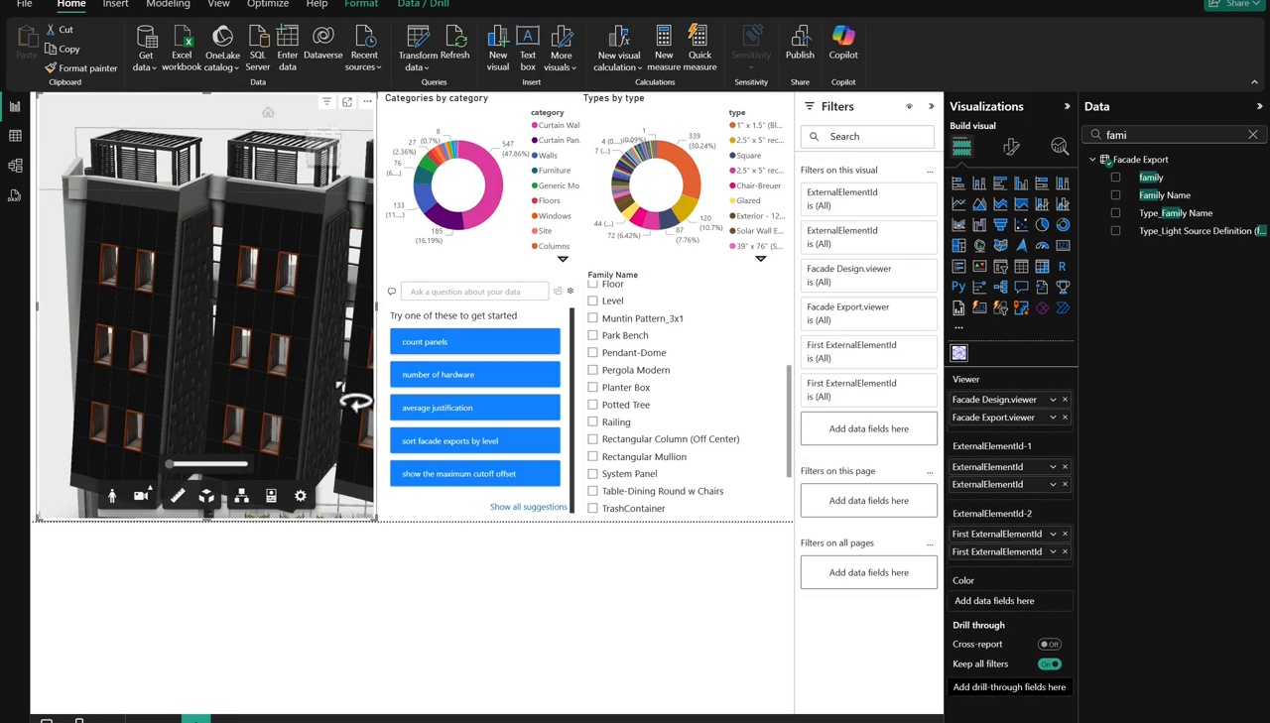The image size is (1270, 723).
Task: Check the Park Bench slicer checkbox
Action: (x=592, y=335)
